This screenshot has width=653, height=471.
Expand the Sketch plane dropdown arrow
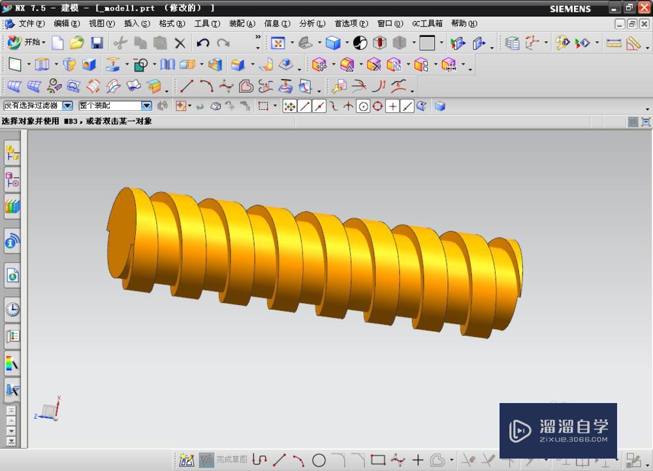pyautogui.click(x=29, y=65)
